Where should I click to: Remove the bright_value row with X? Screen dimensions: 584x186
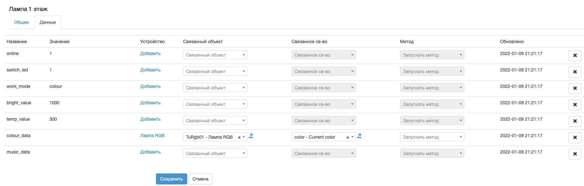click(x=575, y=105)
